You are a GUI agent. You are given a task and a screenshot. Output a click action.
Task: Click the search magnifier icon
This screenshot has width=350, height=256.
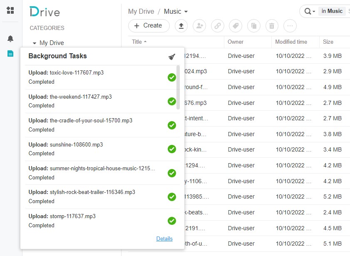pyautogui.click(x=308, y=11)
